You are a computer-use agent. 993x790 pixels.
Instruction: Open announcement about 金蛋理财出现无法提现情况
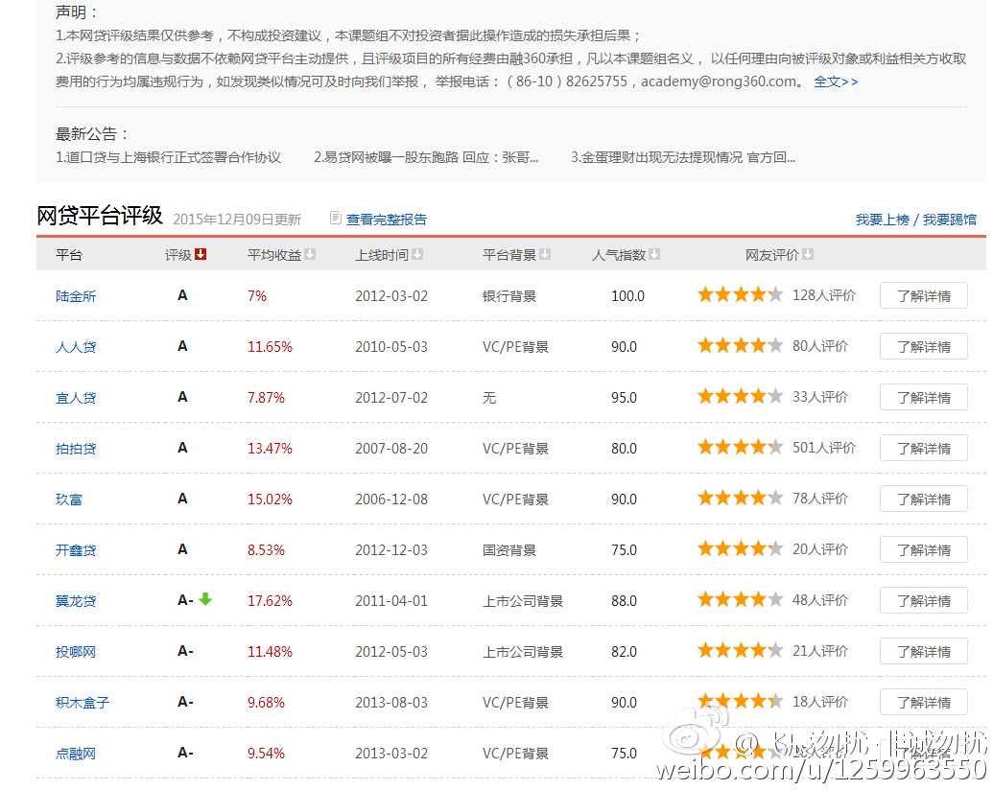[x=683, y=157]
